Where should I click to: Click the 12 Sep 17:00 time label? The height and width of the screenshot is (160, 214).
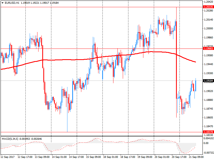coord(25,157)
